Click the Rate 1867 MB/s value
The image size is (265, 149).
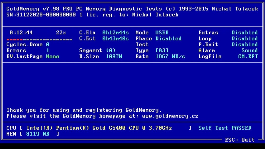click(x=170, y=56)
